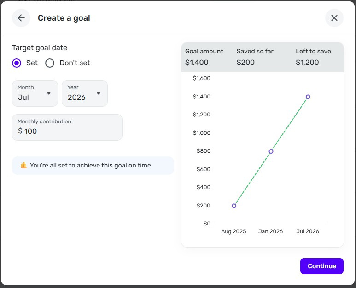
Task: Select the Set radio button
Action: (17, 63)
